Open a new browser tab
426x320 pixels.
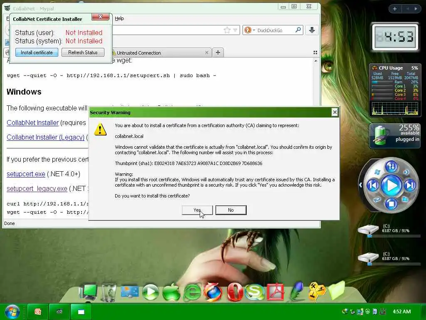(x=218, y=52)
